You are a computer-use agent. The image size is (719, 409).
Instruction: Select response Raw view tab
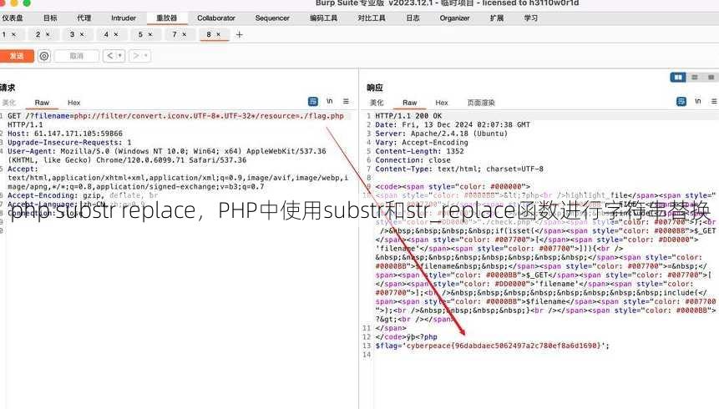click(x=409, y=102)
